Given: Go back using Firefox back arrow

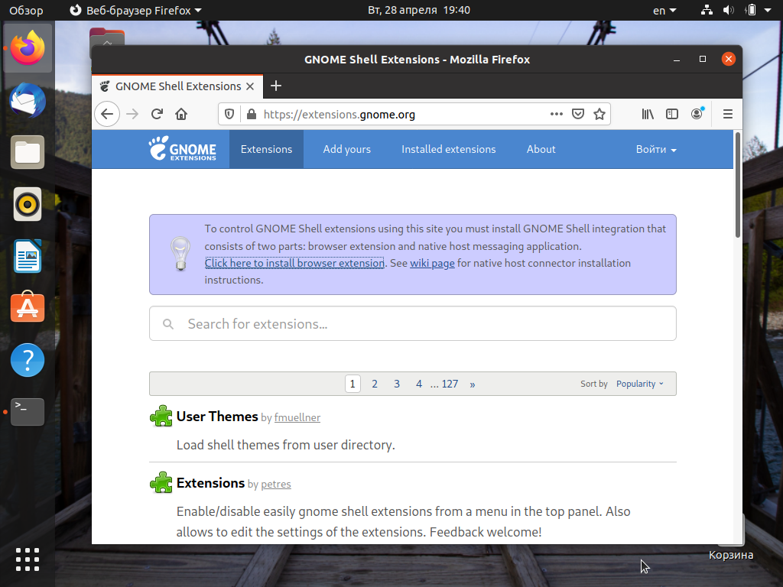Looking at the screenshot, I should point(107,115).
